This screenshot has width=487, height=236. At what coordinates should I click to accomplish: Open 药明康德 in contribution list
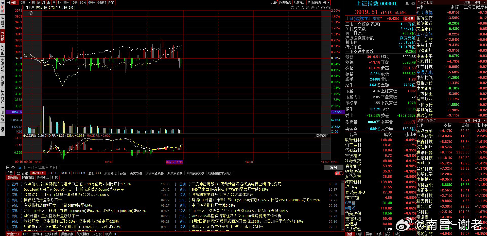[x=425, y=12]
